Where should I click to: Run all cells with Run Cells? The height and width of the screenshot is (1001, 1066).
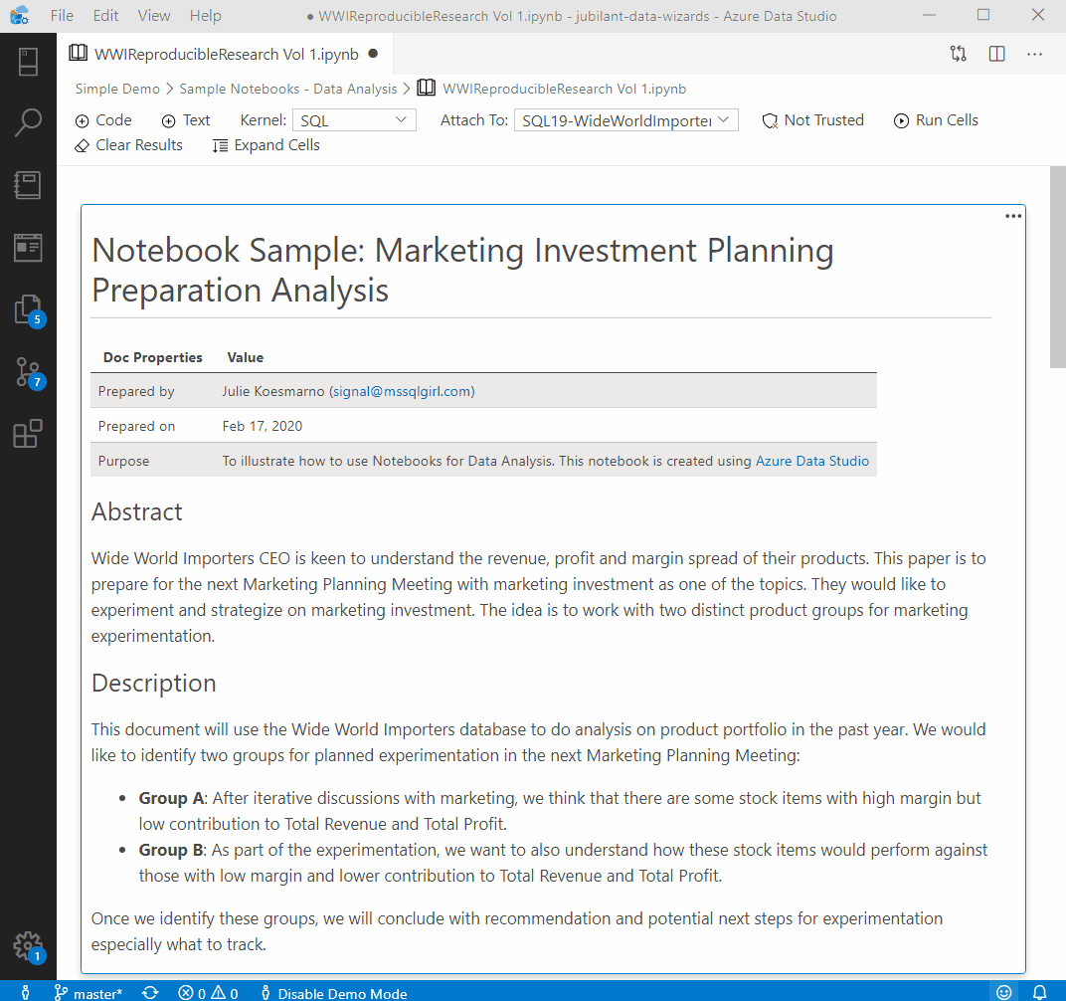pos(936,120)
